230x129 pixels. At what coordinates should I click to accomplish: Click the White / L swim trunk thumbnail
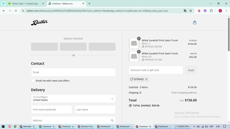tap(134, 43)
